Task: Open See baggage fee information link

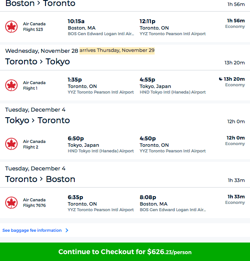Action: click(x=32, y=231)
